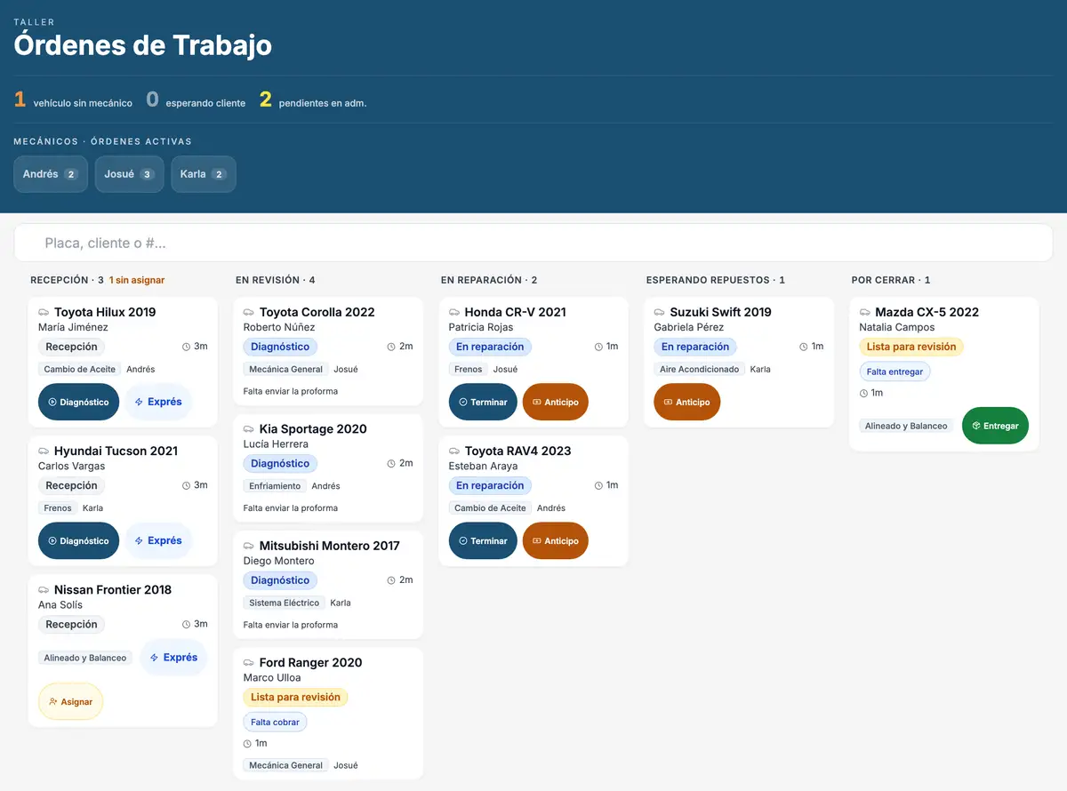
Task: Click Lista para revisión badge on Ford Ranger
Action: pos(295,697)
